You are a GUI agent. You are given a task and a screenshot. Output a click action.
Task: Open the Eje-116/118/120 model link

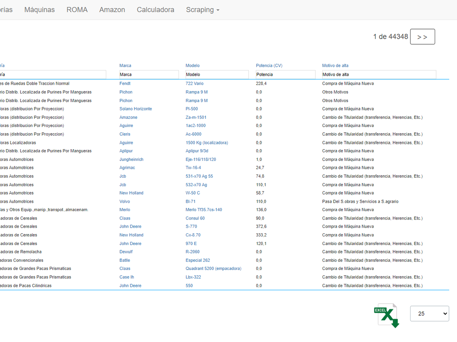[x=201, y=159]
